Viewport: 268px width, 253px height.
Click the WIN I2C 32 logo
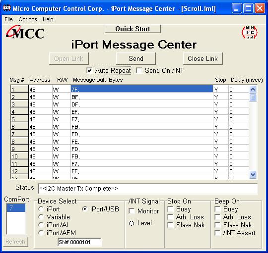[250, 32]
